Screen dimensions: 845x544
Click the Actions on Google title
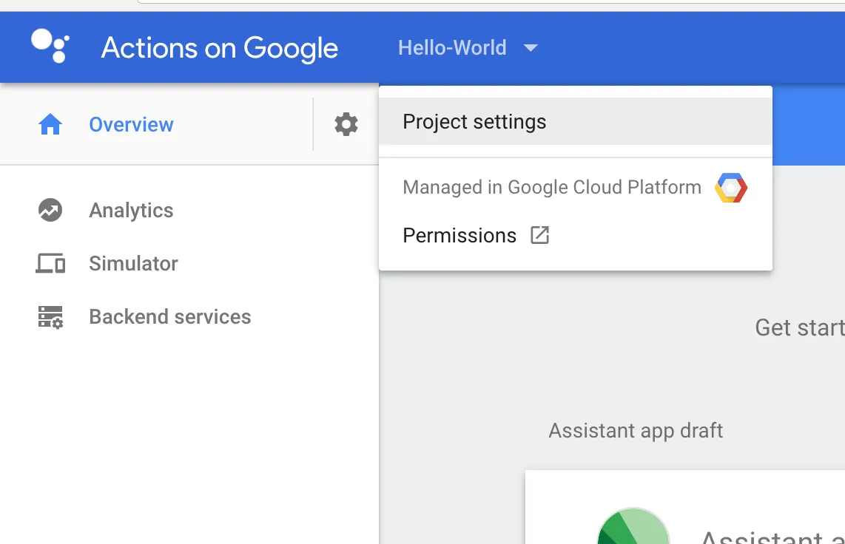[x=219, y=48]
